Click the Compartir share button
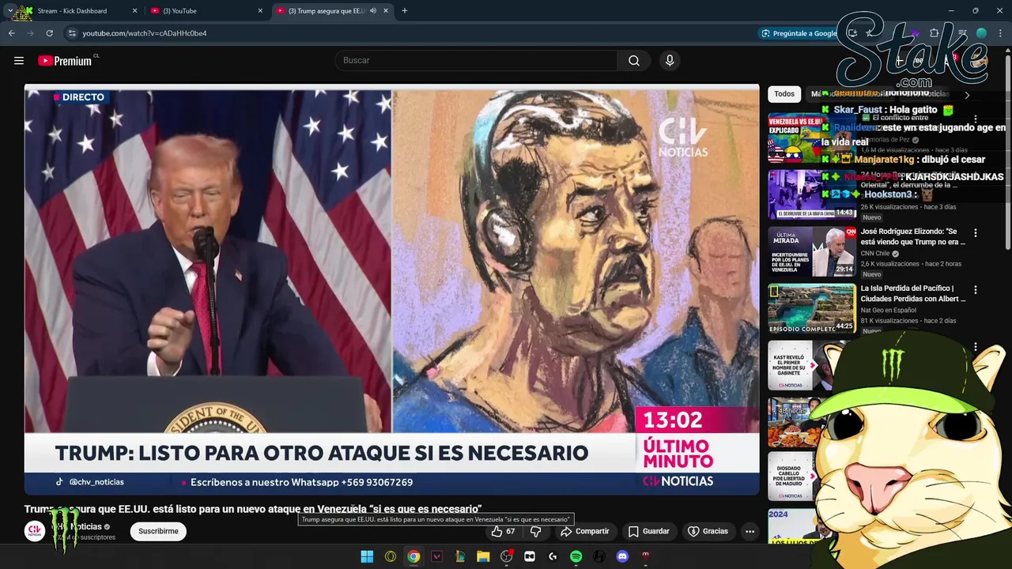 click(x=584, y=531)
